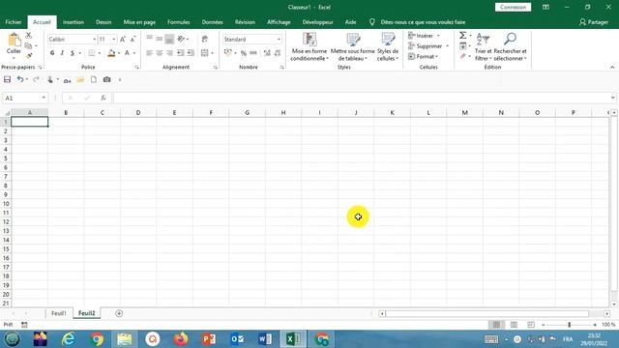The width and height of the screenshot is (619, 348).
Task: Open Firefox from the taskbar
Action: pos(181,339)
